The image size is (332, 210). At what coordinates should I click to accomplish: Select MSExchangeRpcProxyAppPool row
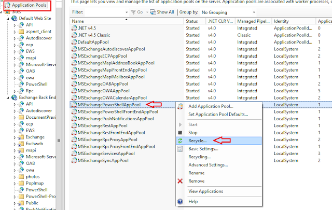tap(107, 139)
